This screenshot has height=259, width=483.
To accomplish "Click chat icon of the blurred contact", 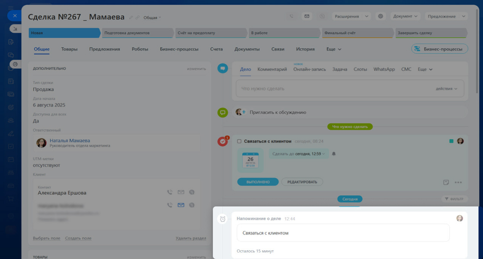I will (192, 205).
